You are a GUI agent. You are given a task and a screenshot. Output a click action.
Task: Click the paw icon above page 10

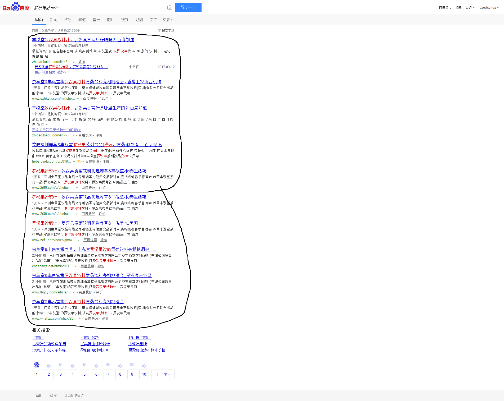[x=144, y=366]
